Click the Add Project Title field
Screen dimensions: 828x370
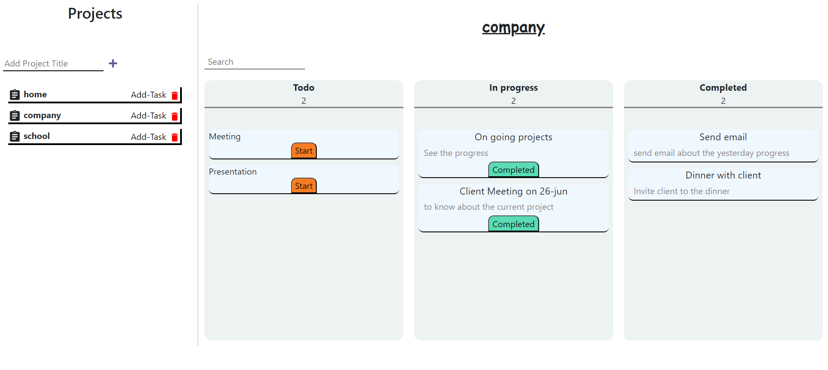coord(52,63)
